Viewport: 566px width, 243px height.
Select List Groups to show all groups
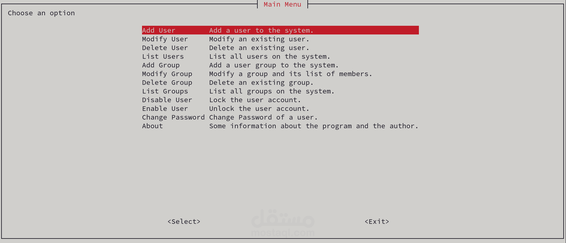(x=165, y=91)
